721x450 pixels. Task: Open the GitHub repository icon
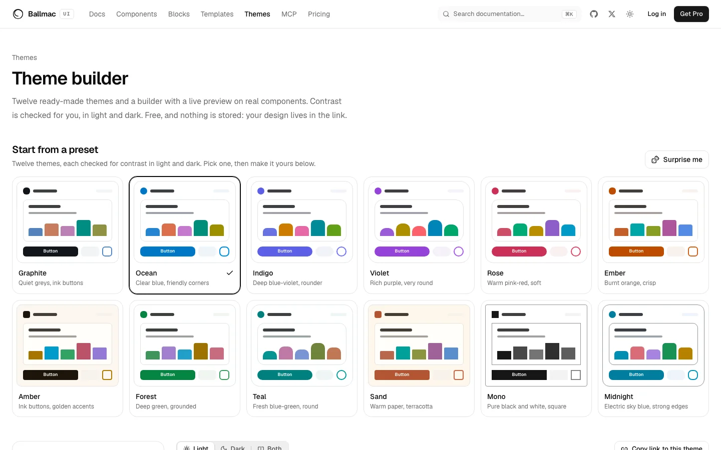(594, 14)
